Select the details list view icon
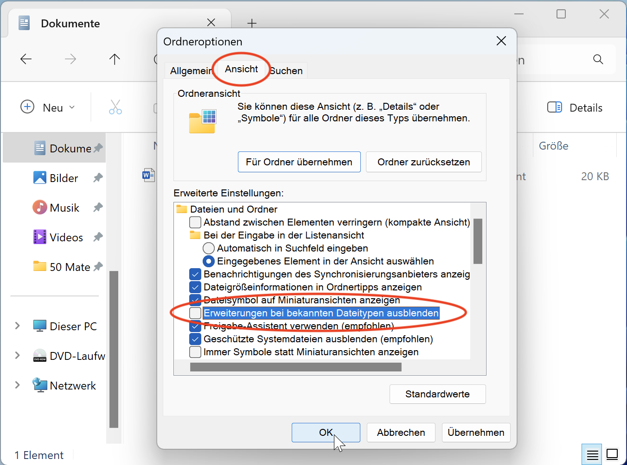Screen dimensions: 627x465 click(592, 454)
